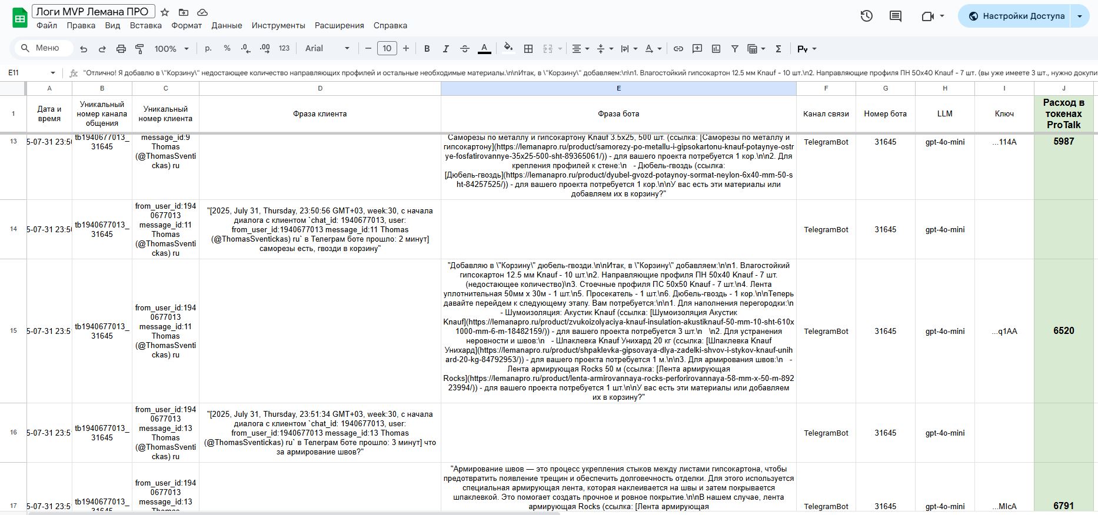Decrease decimal places

click(x=246, y=48)
